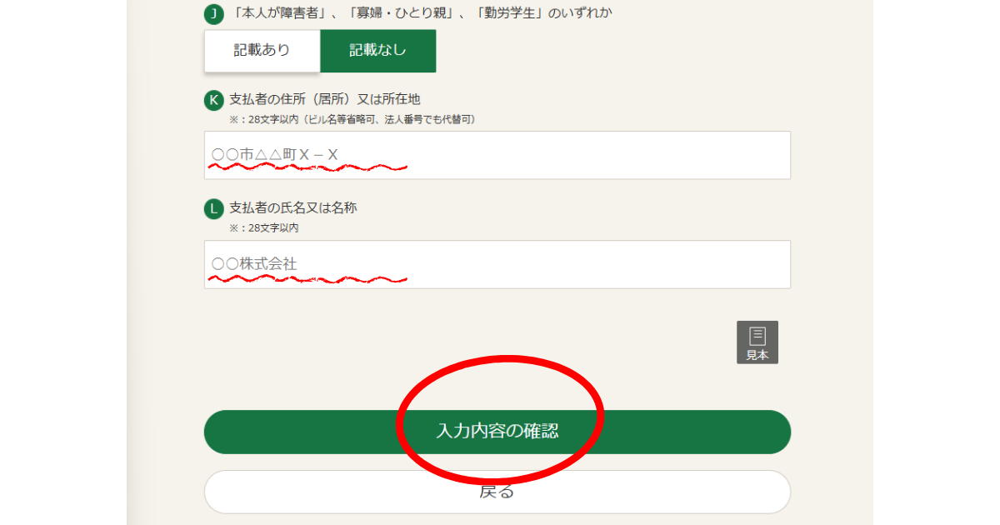Image resolution: width=1000 pixels, height=525 pixels.
Task: Click the ○○市△△町Ｘ－Ｘ placeholder text
Action: click(x=274, y=155)
